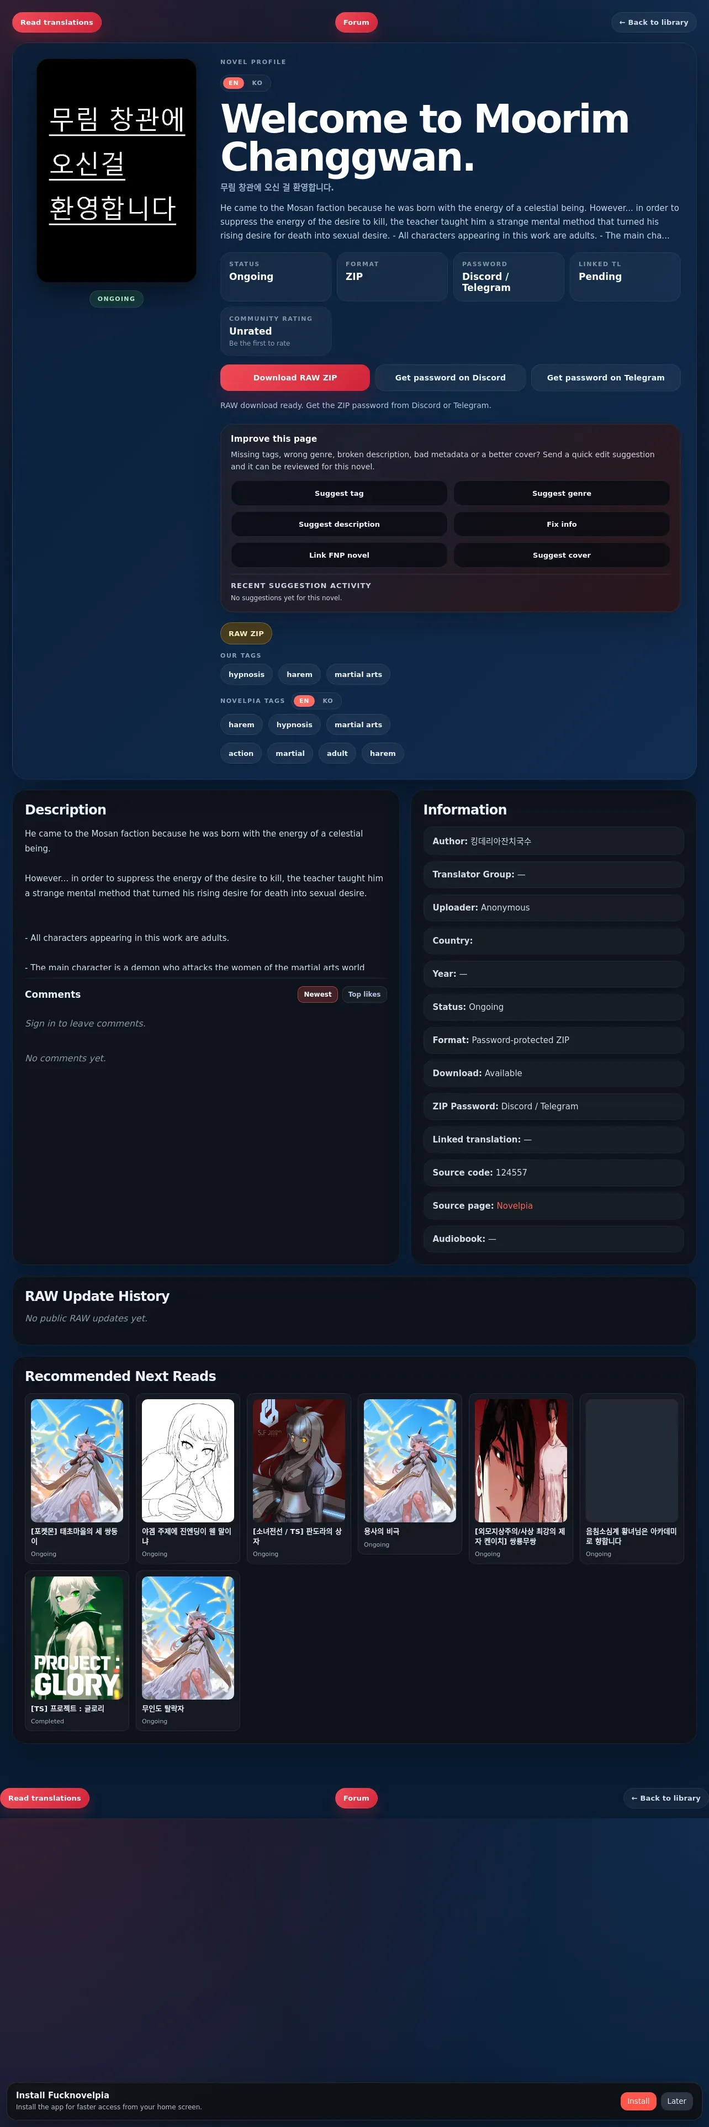Select Link FNP novel

[x=339, y=555]
